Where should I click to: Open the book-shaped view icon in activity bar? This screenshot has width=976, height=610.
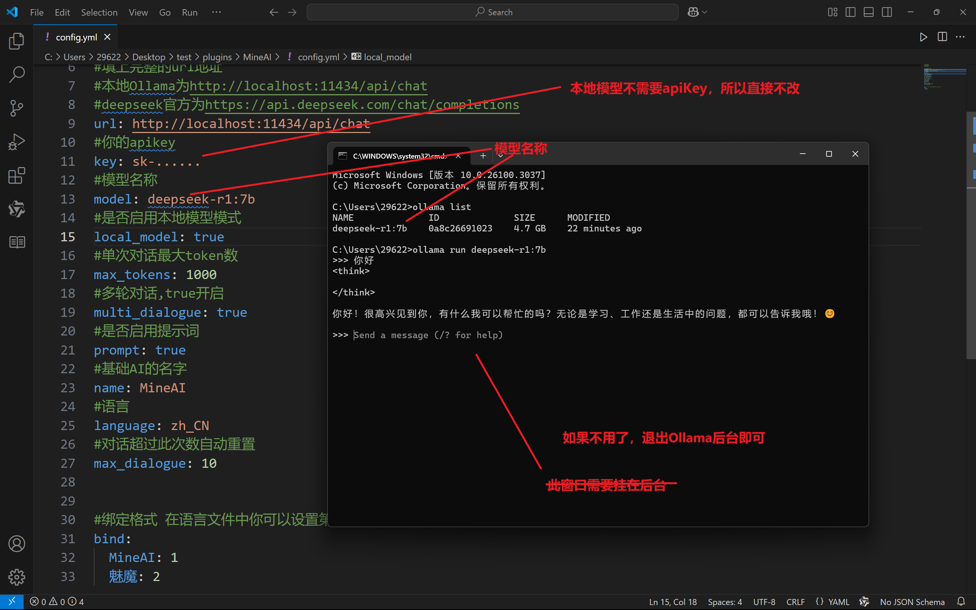(x=16, y=242)
